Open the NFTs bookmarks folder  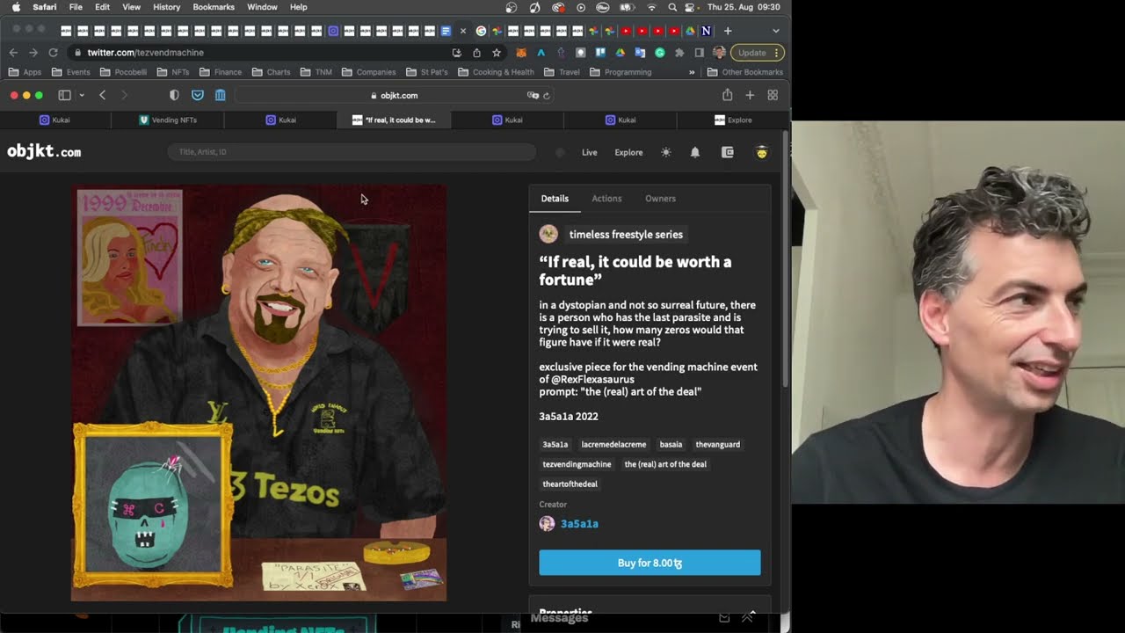coord(173,72)
